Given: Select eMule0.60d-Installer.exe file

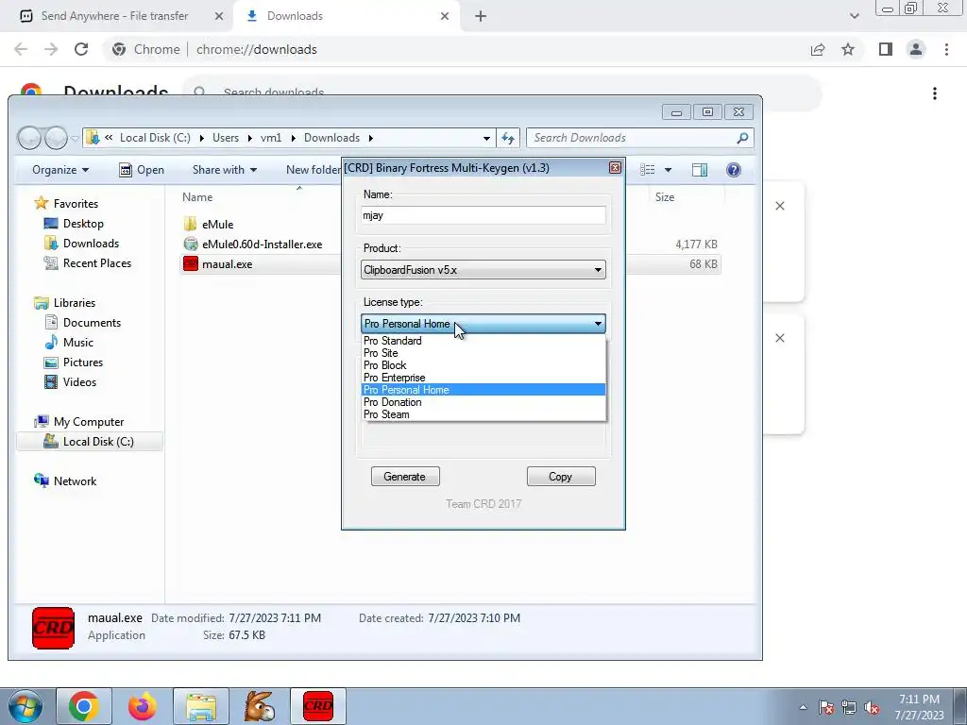Looking at the screenshot, I should (262, 244).
